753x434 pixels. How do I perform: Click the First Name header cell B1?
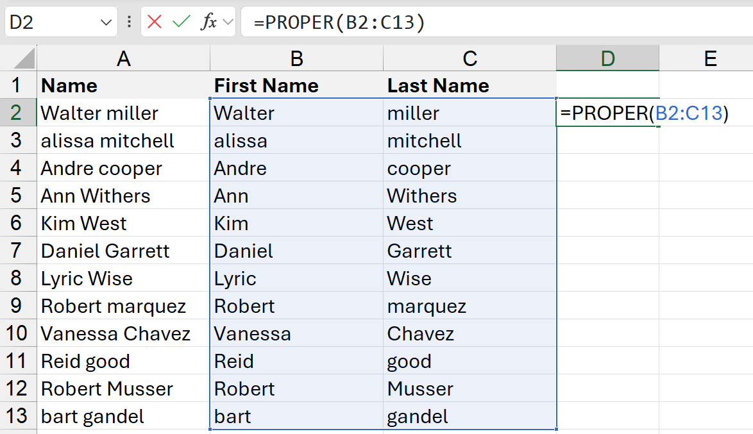296,85
